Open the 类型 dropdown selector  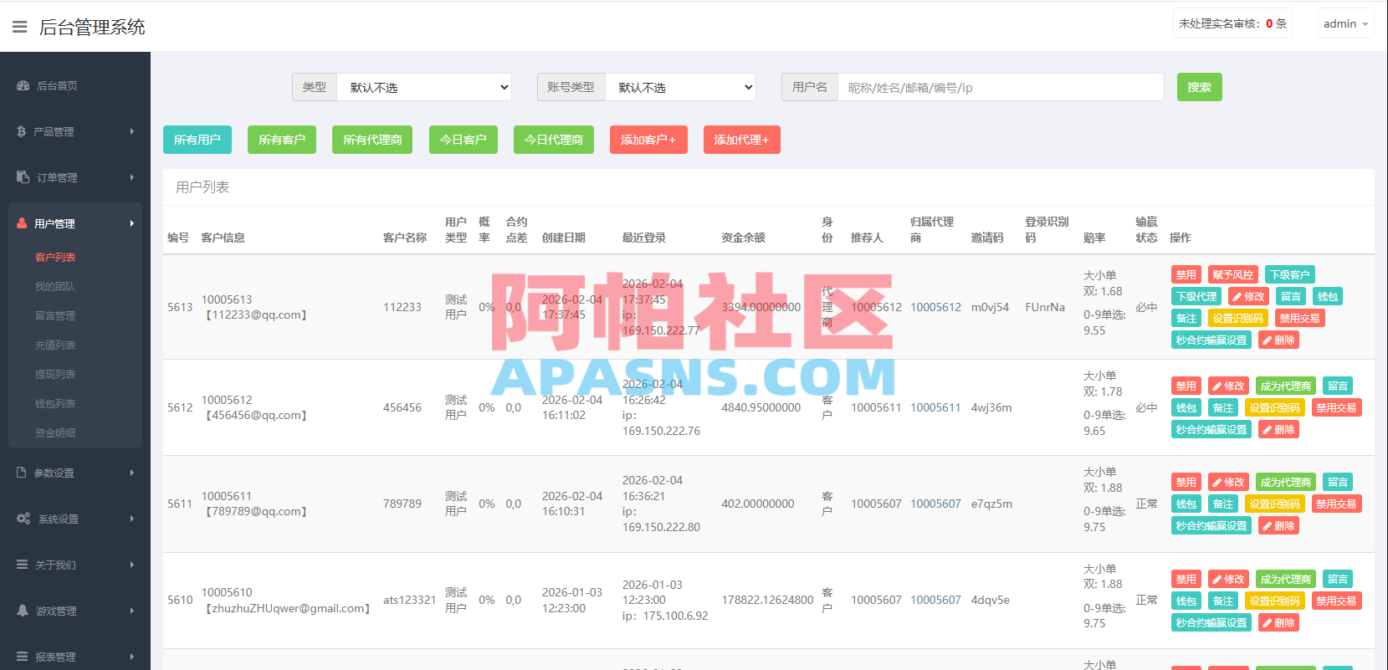click(424, 87)
